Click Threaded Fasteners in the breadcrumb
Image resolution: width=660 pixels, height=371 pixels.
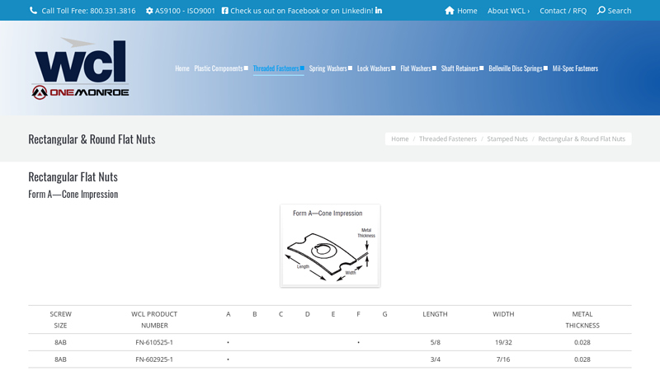tap(448, 139)
